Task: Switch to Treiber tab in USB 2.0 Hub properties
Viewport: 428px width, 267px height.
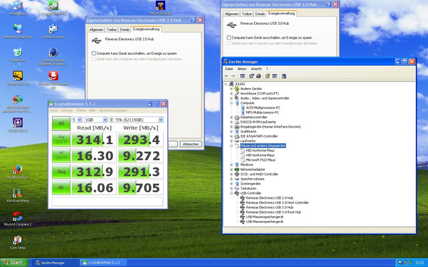Action: pos(112,29)
